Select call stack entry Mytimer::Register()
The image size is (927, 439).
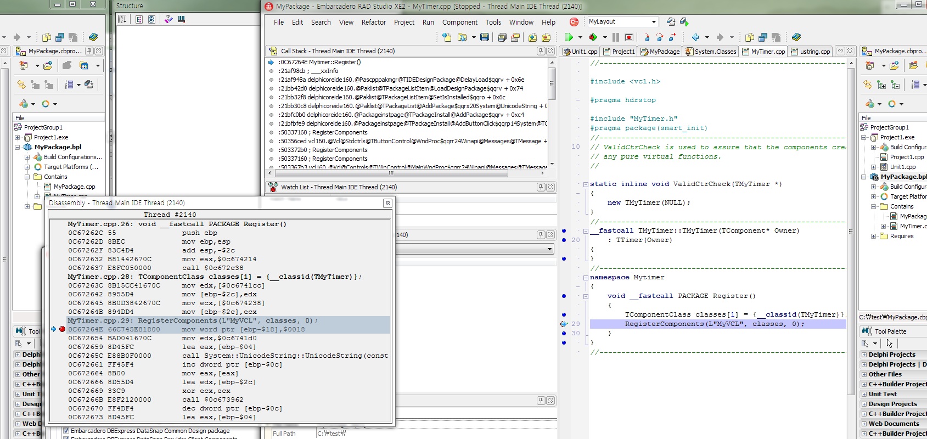click(319, 62)
